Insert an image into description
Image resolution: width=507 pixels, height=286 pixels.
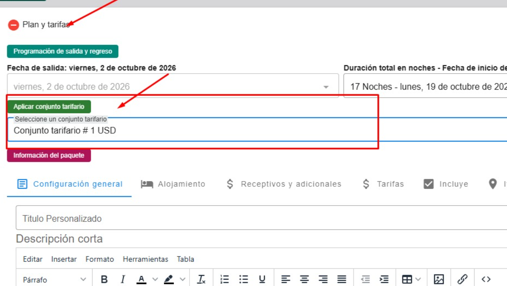click(439, 279)
